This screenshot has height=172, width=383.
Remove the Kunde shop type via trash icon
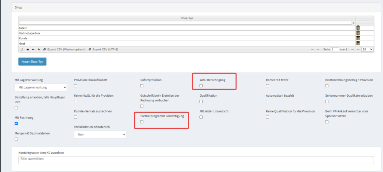358,38
